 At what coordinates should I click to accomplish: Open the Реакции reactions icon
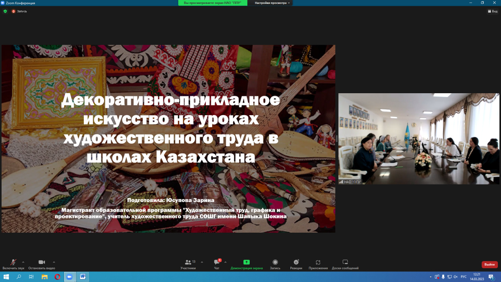click(296, 263)
